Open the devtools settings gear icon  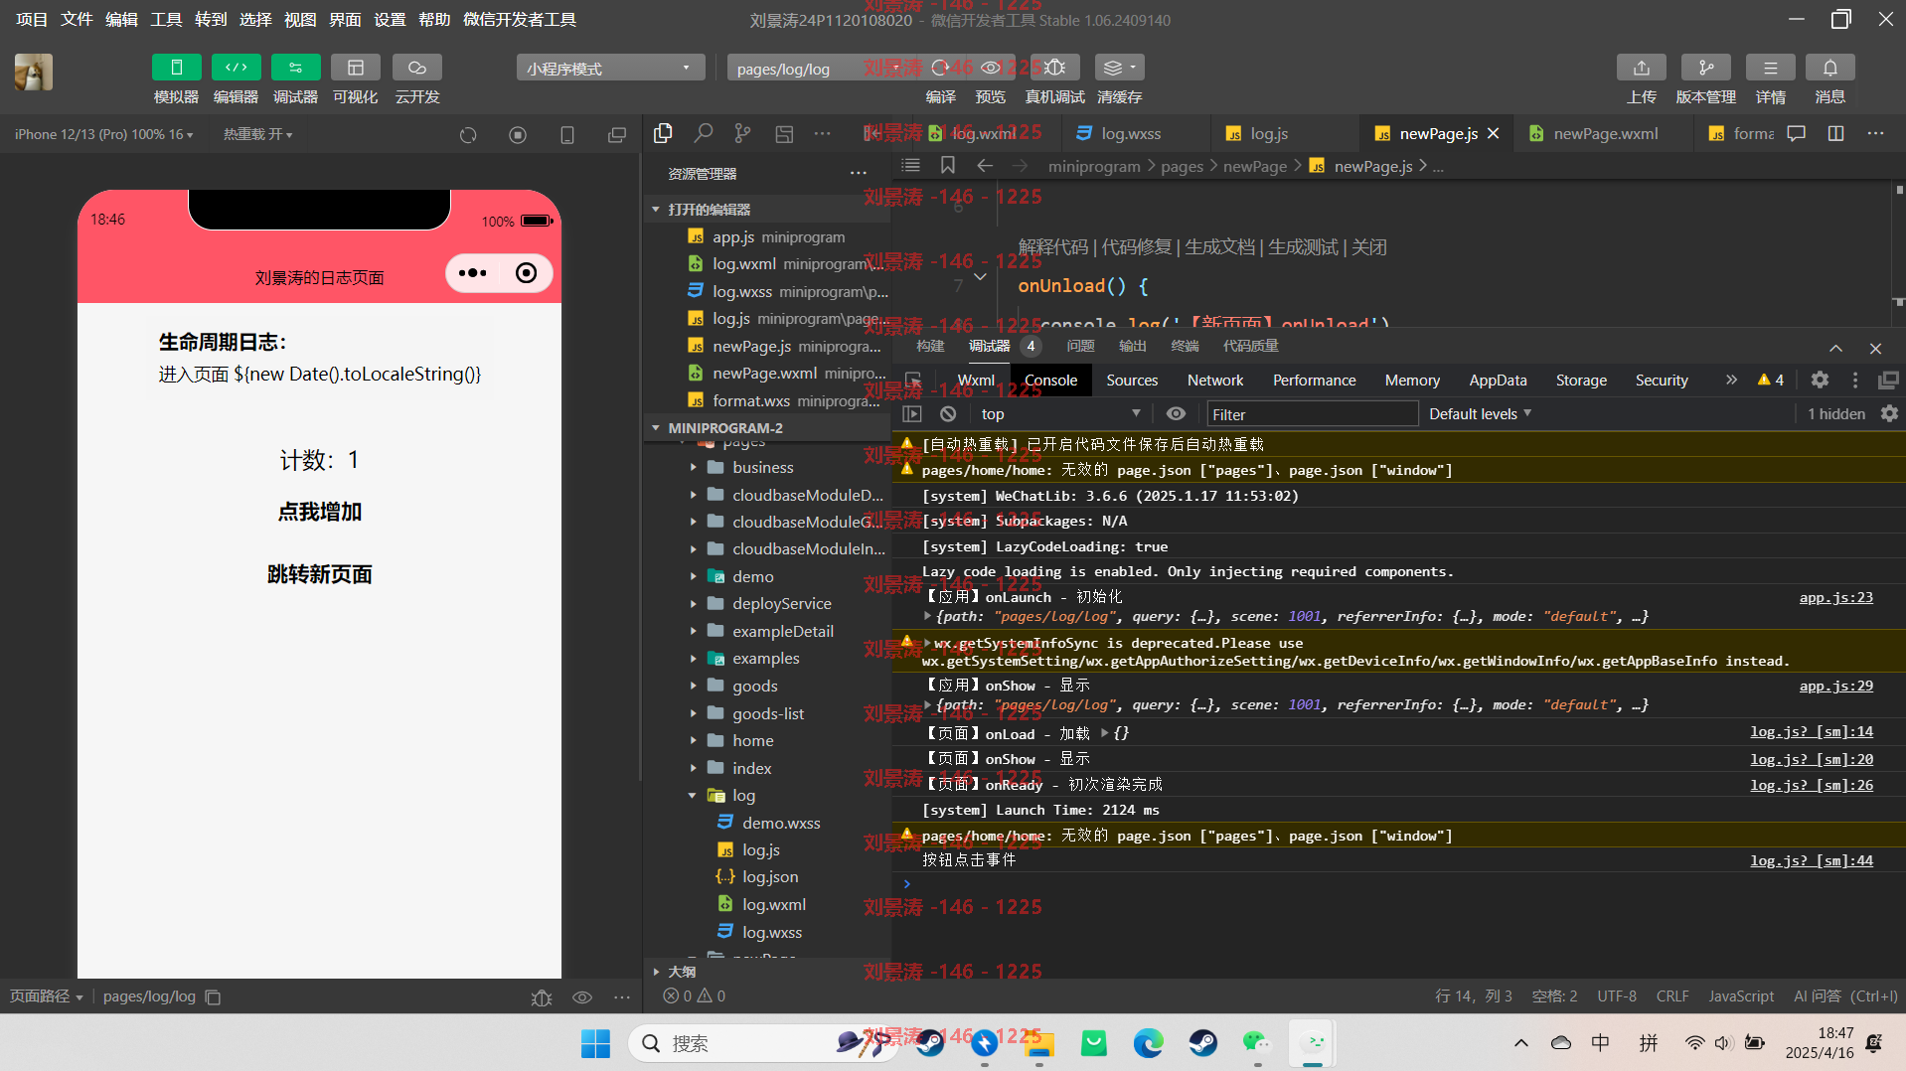[x=1820, y=380]
